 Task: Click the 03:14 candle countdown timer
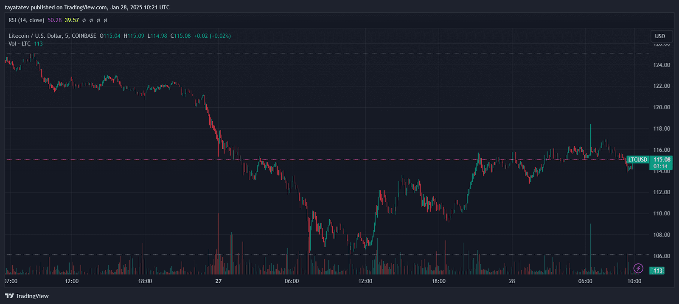(660, 167)
